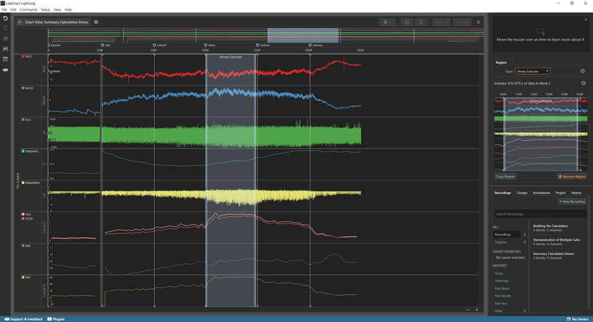
Task: Click the VO2 channel pink color square
Action: tap(23, 214)
